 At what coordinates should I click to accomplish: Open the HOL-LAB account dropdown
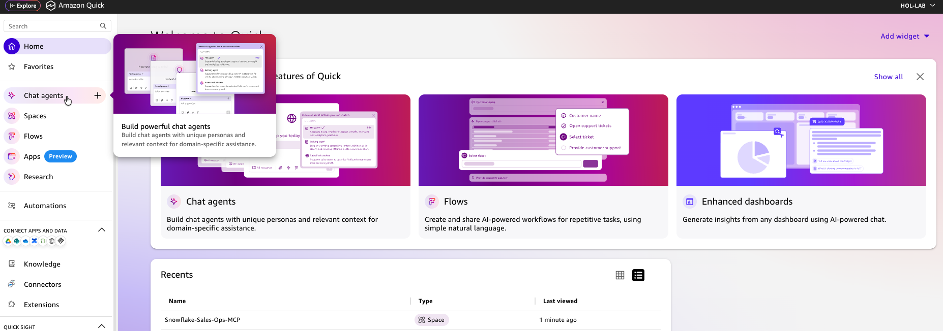918,6
